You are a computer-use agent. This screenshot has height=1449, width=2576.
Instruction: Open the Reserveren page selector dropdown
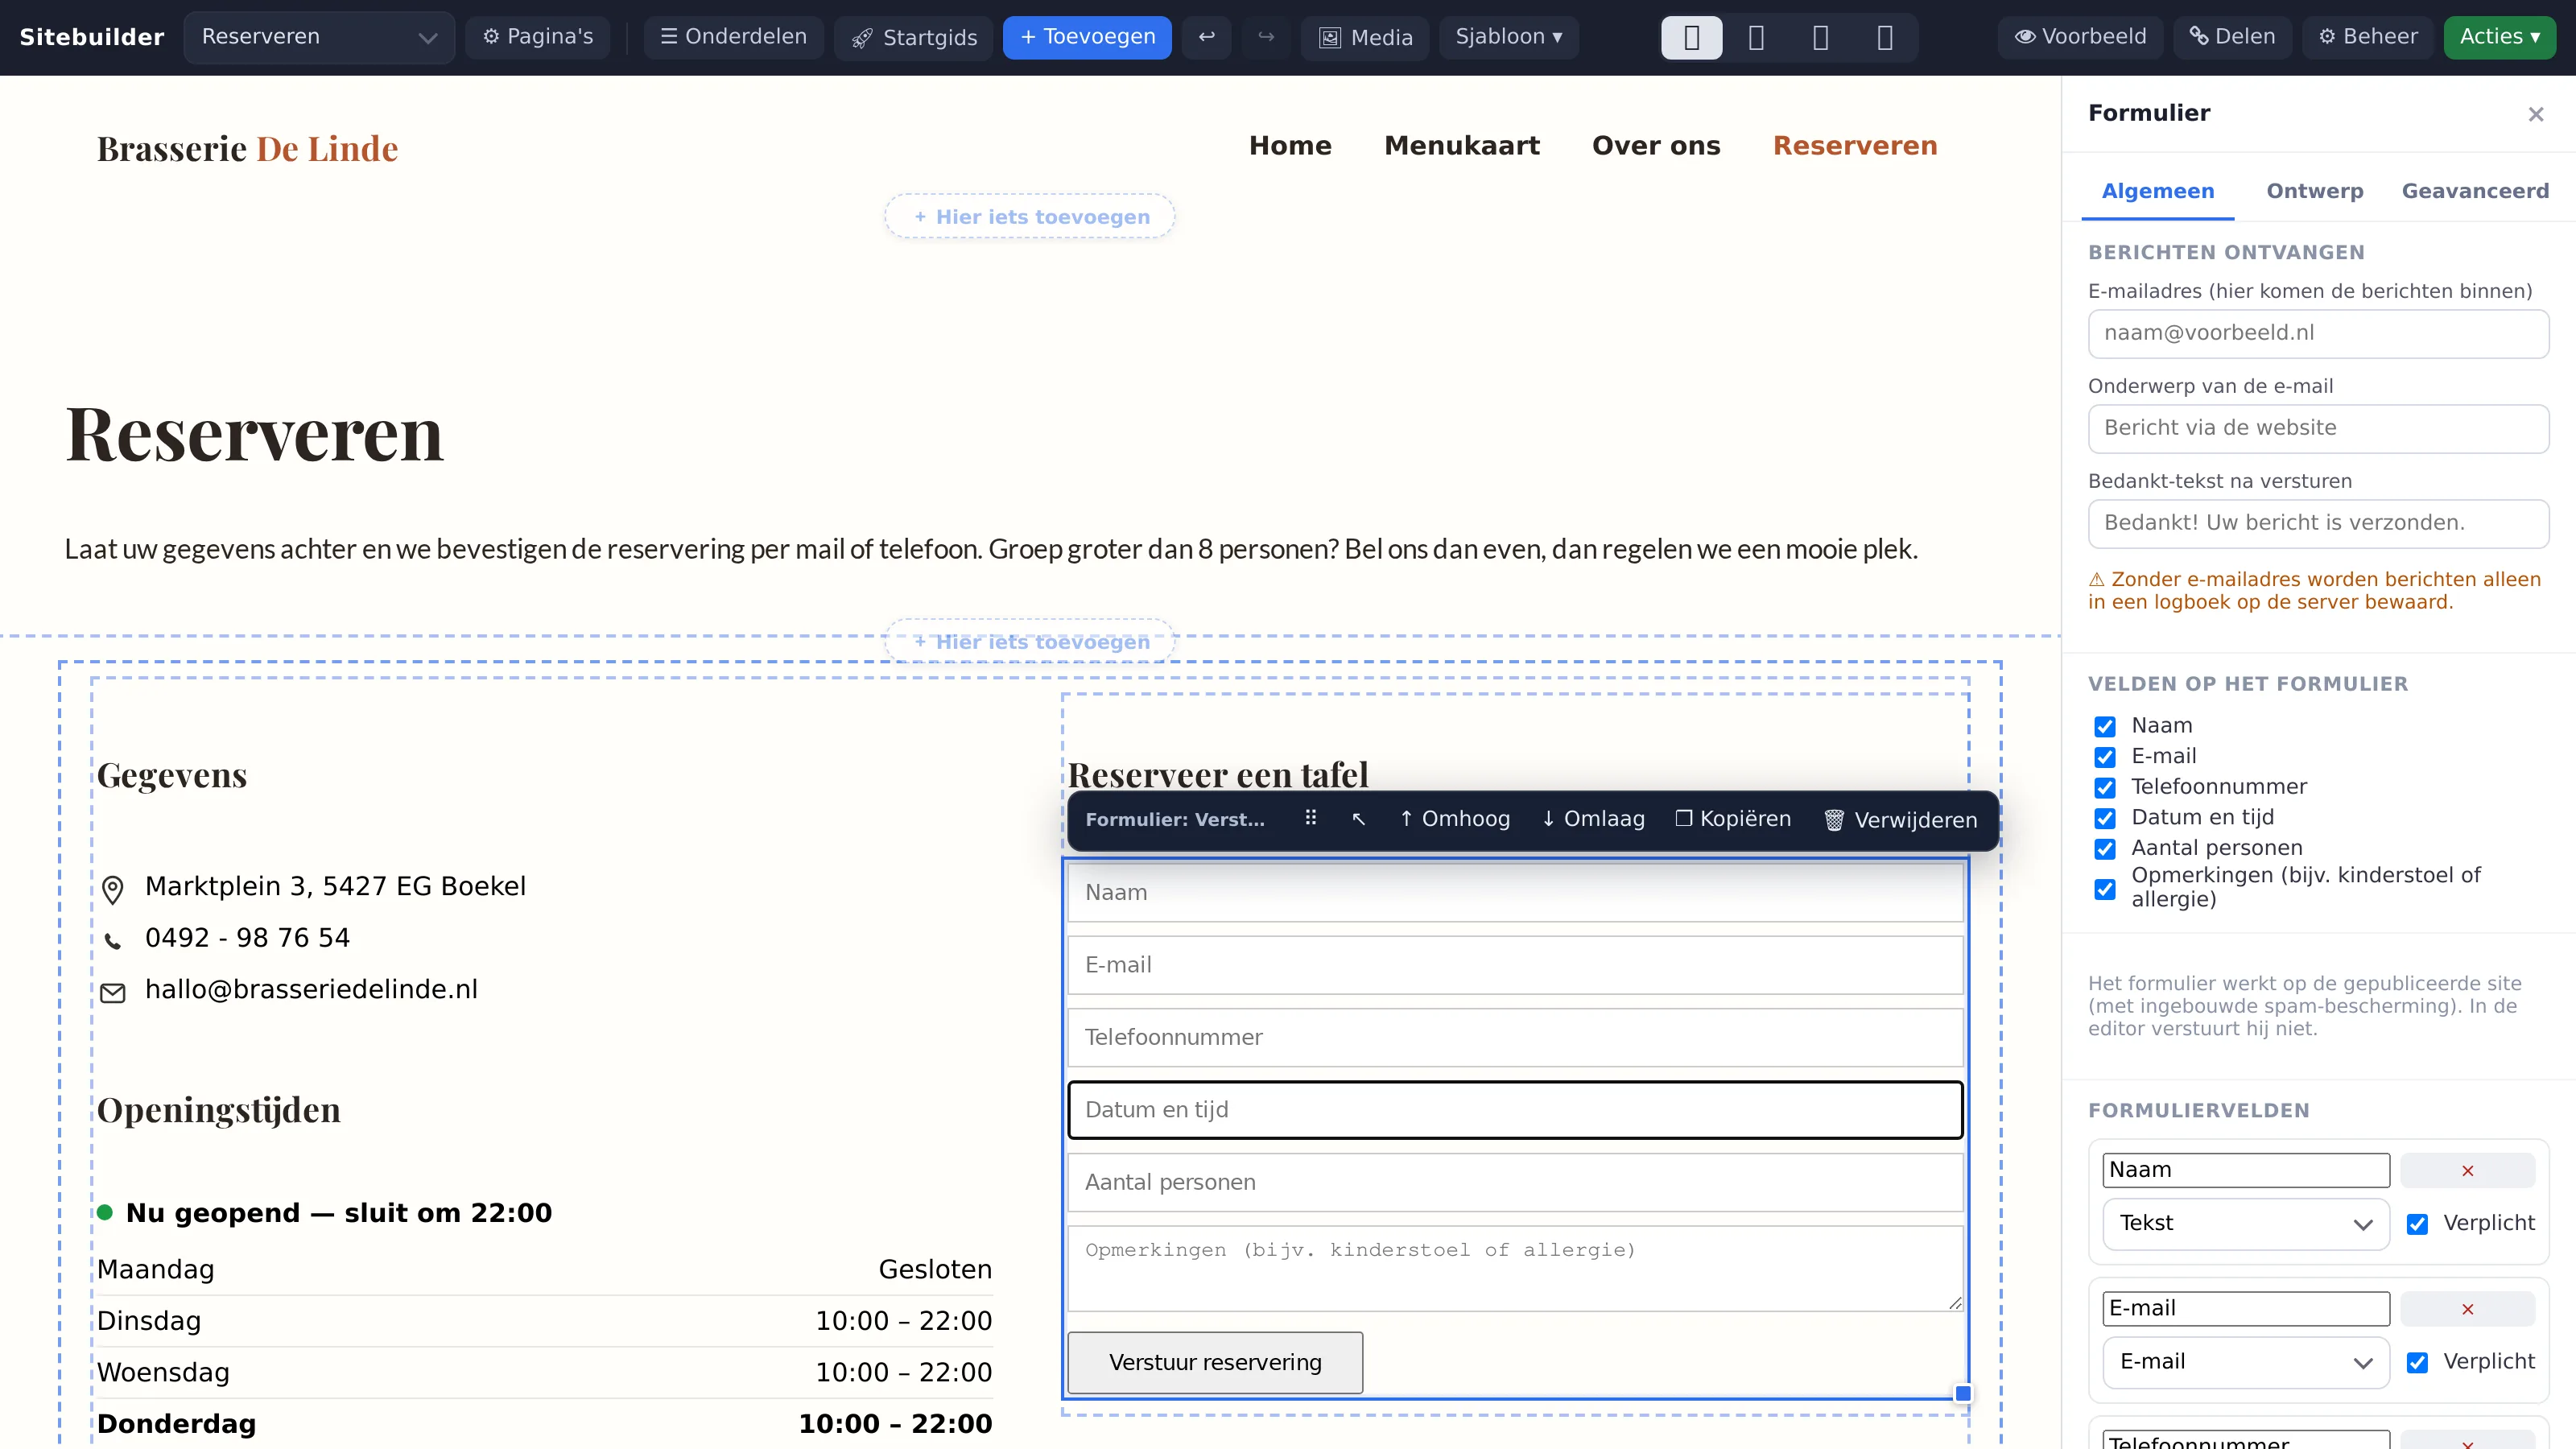click(x=319, y=37)
